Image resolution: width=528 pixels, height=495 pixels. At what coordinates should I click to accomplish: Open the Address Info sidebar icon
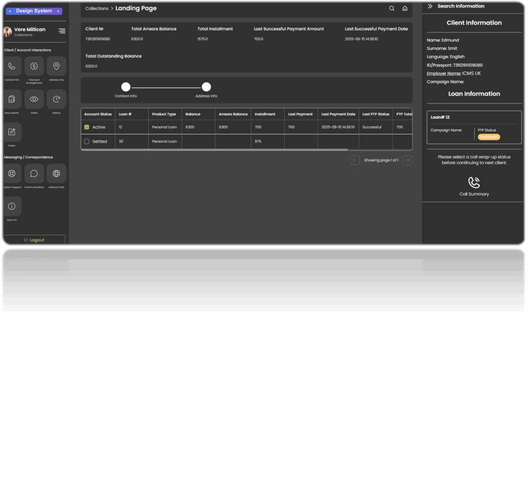[x=56, y=66]
